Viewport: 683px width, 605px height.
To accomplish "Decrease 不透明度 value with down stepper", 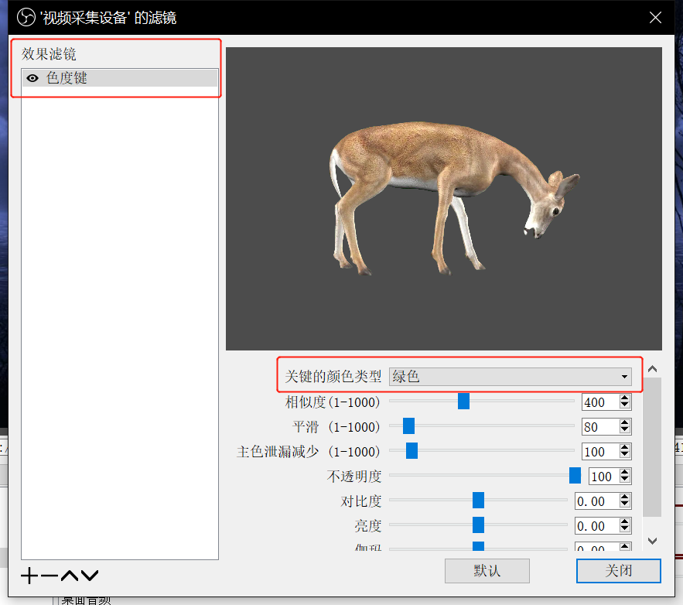I will point(625,480).
